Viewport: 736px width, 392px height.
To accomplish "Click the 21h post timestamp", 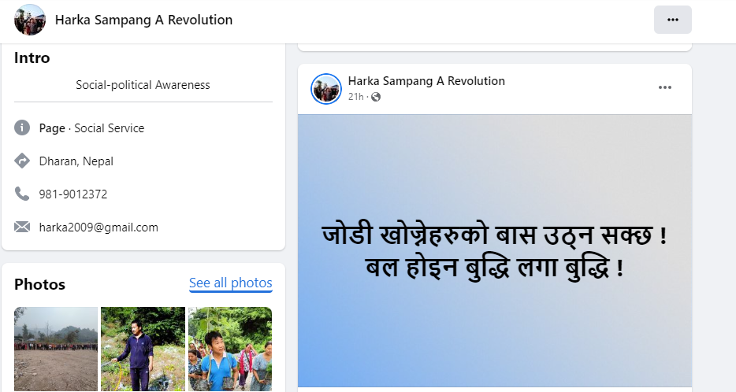I will tap(356, 97).
